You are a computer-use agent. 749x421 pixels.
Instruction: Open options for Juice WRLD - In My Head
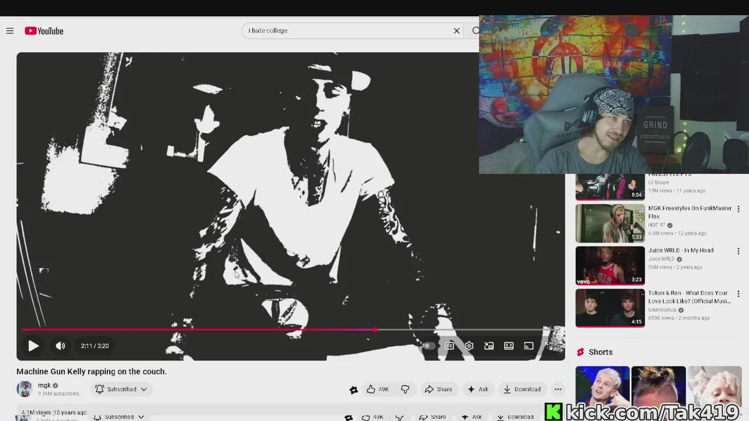[x=738, y=251]
